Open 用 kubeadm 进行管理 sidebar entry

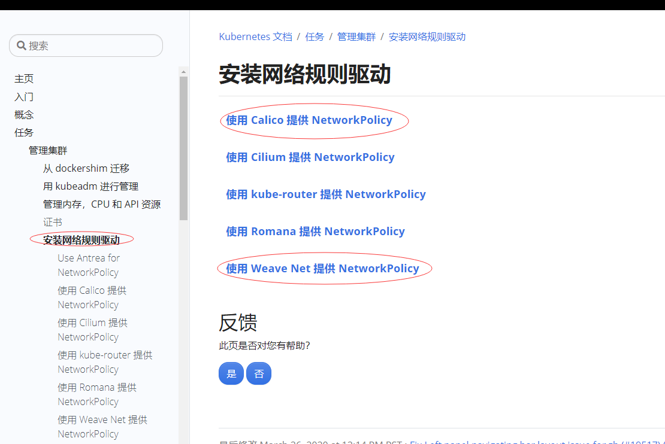90,187
